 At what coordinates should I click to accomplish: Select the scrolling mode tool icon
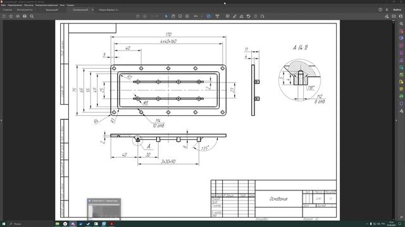click(x=217, y=16)
